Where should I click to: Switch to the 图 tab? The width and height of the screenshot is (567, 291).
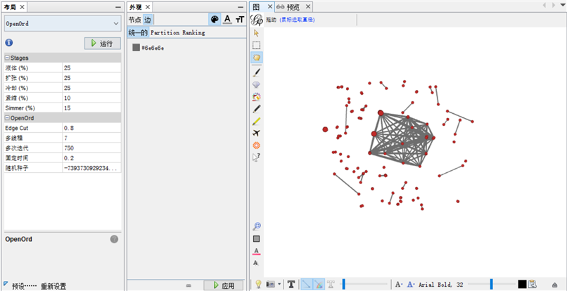(256, 7)
